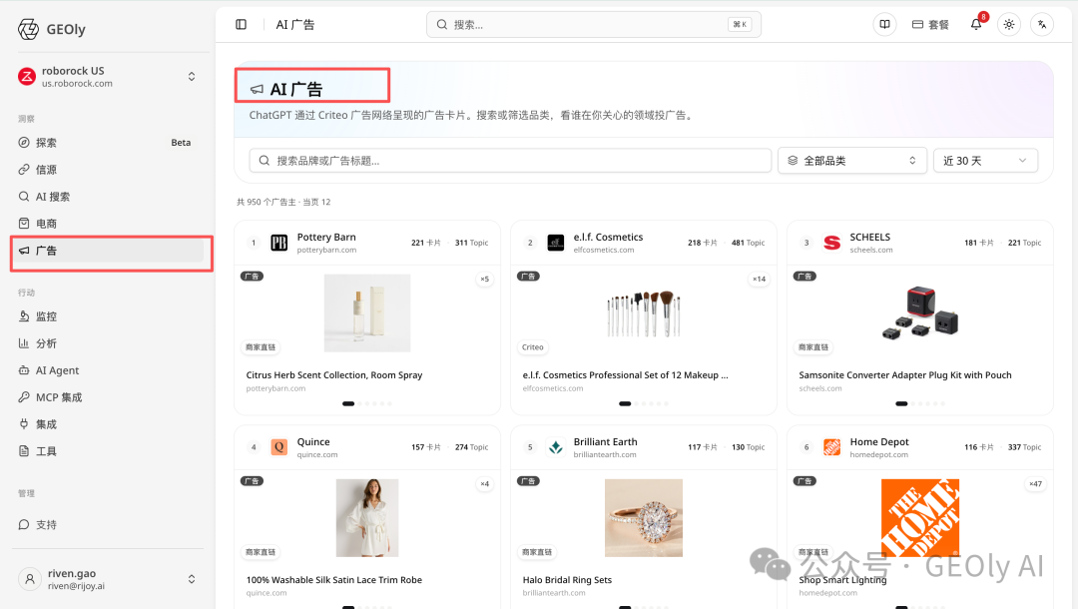
Task: Open the notifications bell icon
Action: click(976, 25)
